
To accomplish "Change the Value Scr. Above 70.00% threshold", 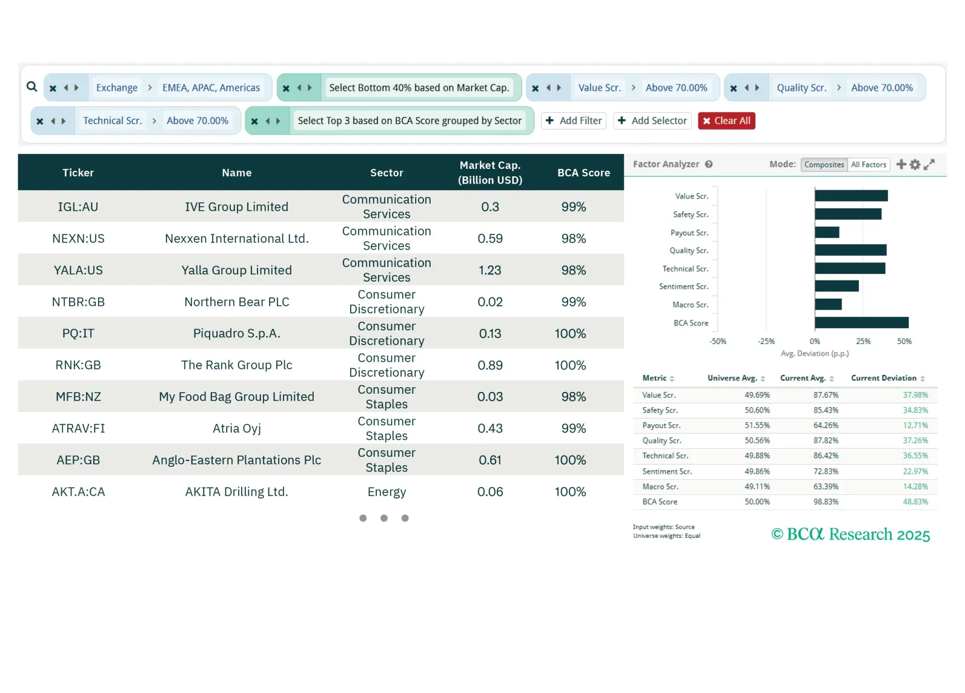I will pyautogui.click(x=676, y=88).
